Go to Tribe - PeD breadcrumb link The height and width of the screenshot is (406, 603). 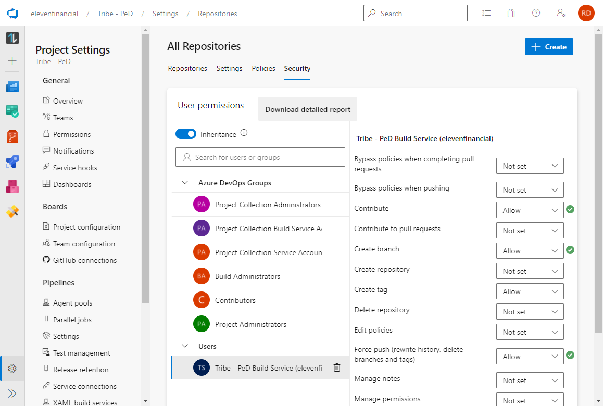(x=115, y=14)
